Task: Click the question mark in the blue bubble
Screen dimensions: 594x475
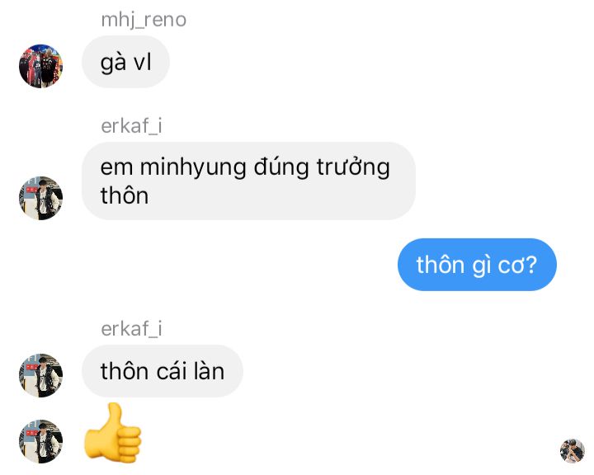Action: tap(531, 265)
